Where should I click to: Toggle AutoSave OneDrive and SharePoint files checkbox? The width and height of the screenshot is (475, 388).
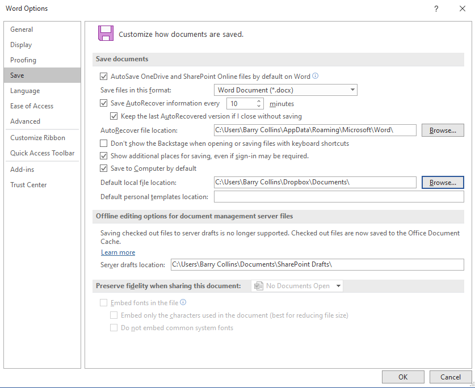pos(104,77)
